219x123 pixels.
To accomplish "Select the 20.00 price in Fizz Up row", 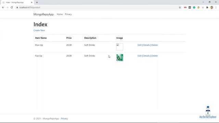I will pyautogui.click(x=69, y=56).
